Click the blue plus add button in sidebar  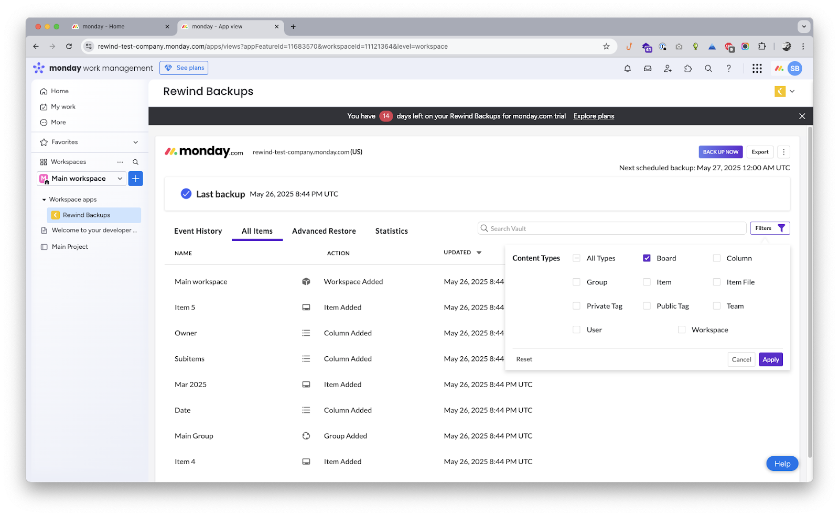point(135,179)
